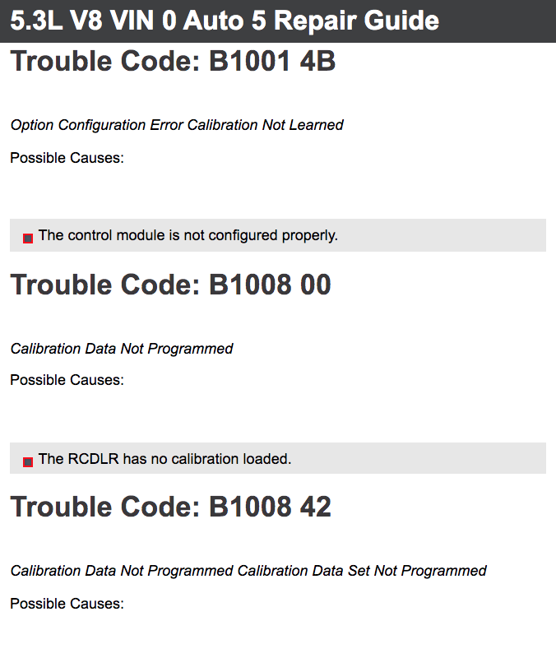Click the gray cause box under B1001 4B
Viewport: 556px width, 658px height.
click(x=278, y=235)
